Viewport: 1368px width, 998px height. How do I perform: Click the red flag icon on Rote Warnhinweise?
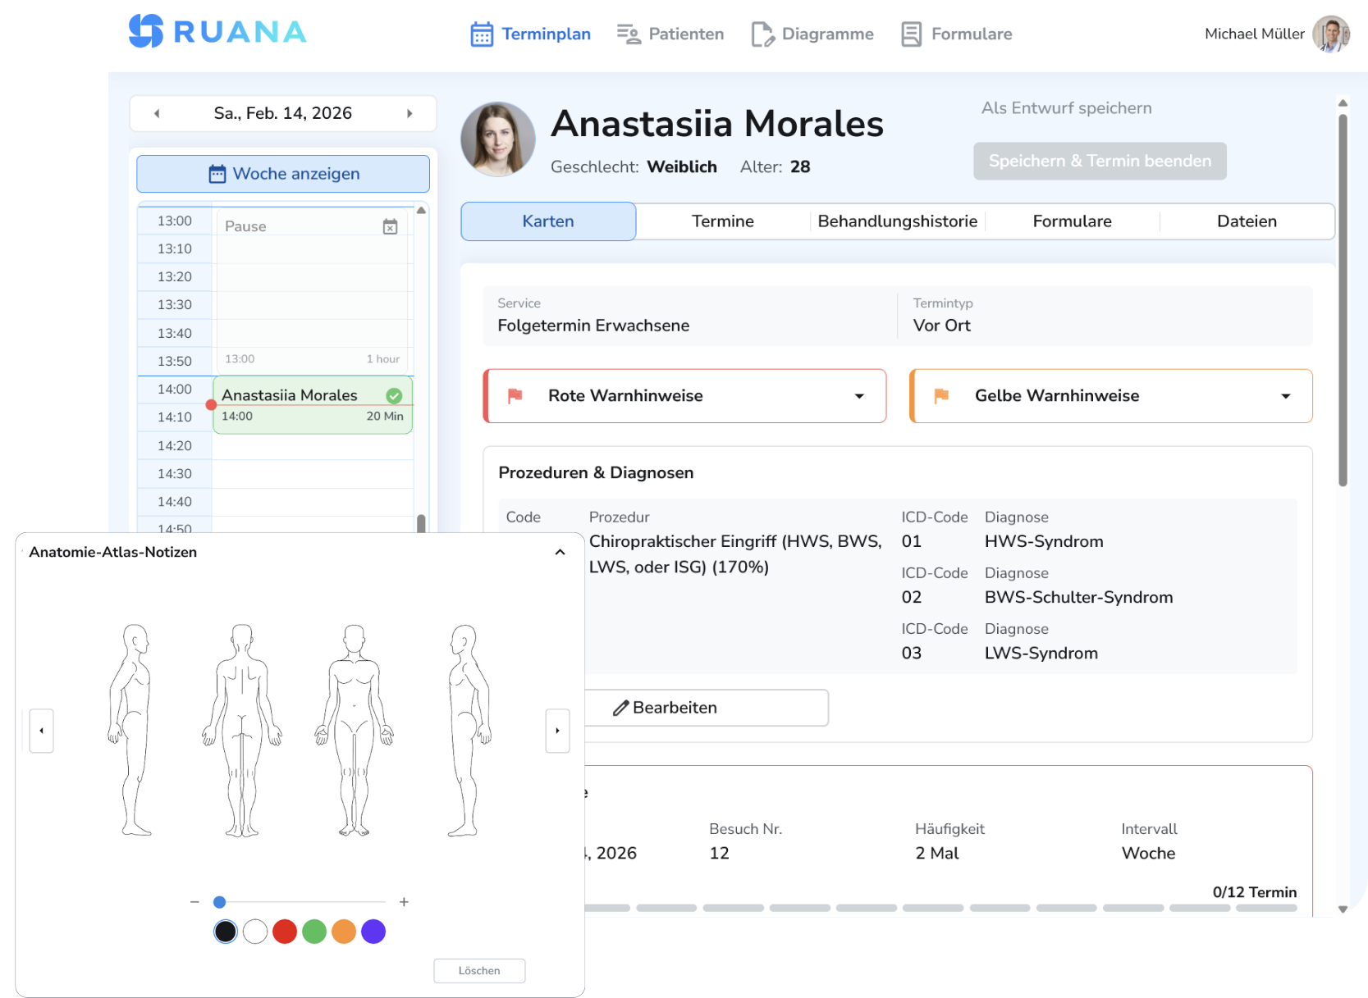point(515,395)
